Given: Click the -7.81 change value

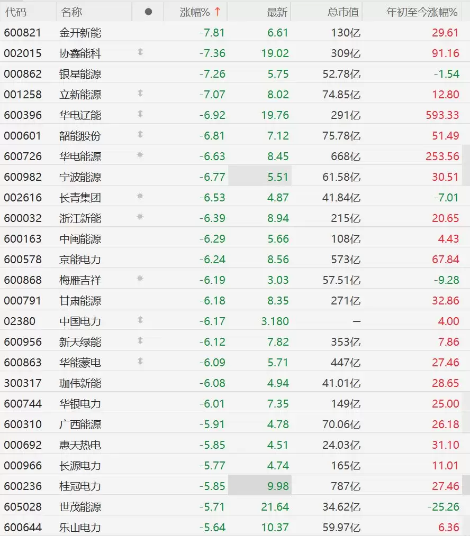Looking at the screenshot, I should pos(212,33).
